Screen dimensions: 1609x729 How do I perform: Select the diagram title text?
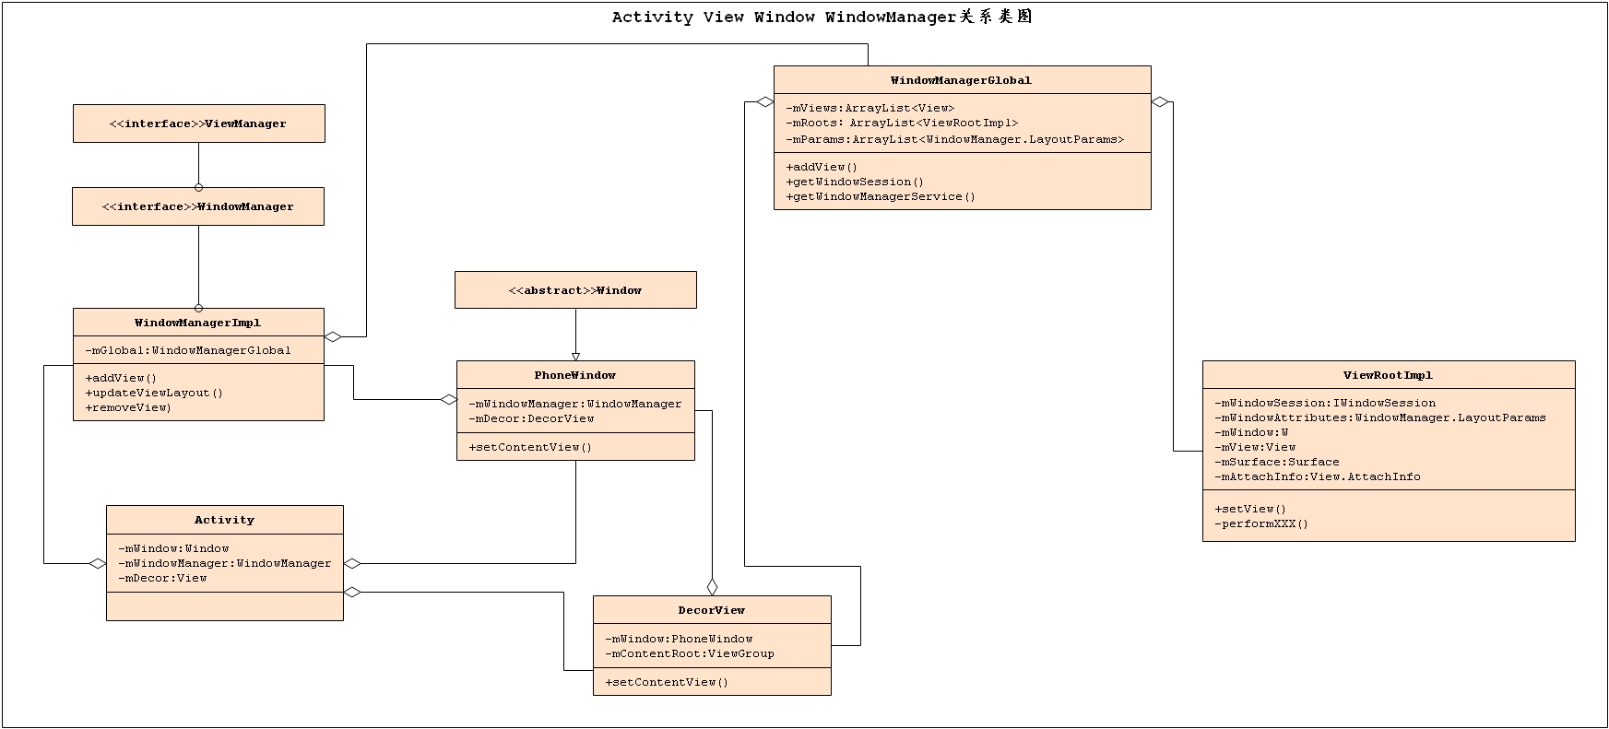click(x=822, y=17)
